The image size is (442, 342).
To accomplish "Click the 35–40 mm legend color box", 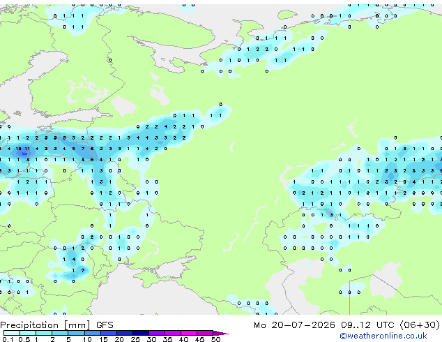I will [173, 333].
